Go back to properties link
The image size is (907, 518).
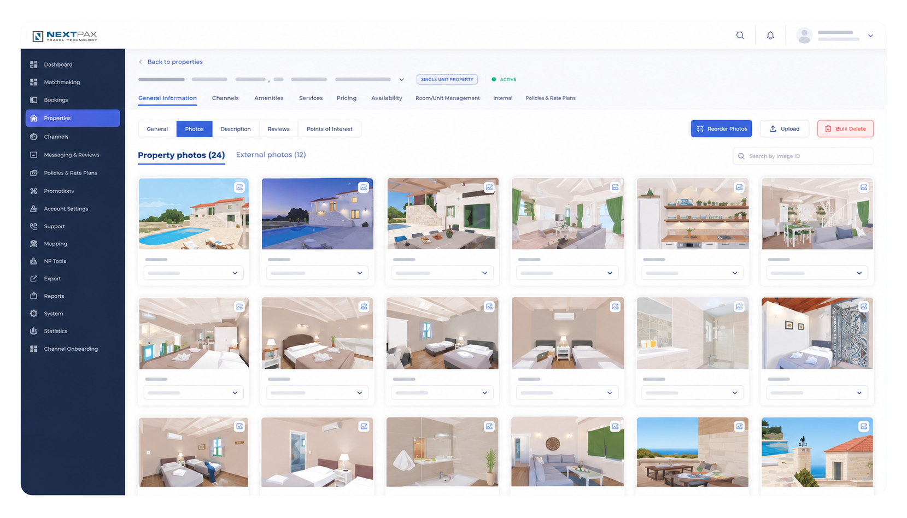[171, 62]
